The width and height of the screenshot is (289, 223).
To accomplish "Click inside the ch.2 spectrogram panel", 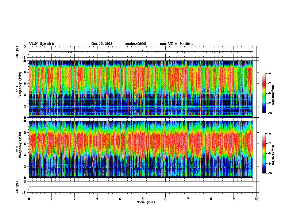I will pyautogui.click(x=140, y=149).
